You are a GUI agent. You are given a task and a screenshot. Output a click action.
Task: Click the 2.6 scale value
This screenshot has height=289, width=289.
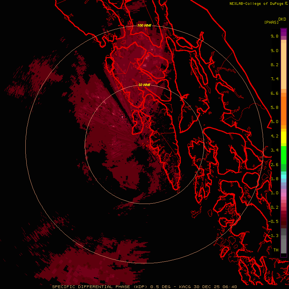click(275, 165)
